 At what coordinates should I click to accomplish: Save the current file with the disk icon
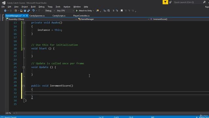point(25,11)
